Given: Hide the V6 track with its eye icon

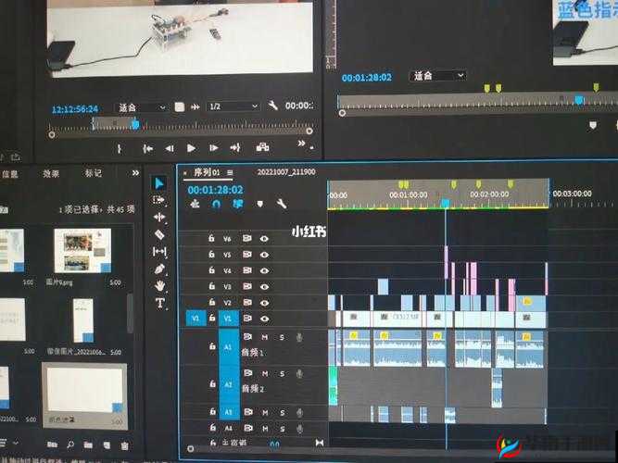Looking at the screenshot, I should [265, 239].
